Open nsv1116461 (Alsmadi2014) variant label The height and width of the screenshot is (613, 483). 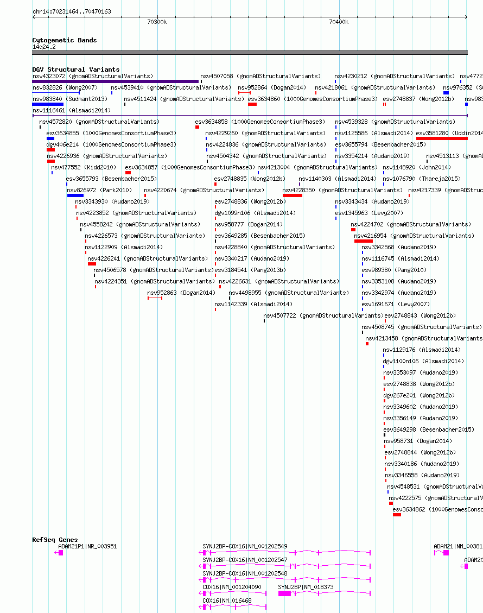(72, 110)
